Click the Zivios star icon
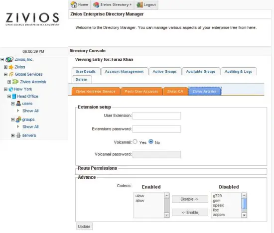This screenshot has width=274, height=233. 11,67
